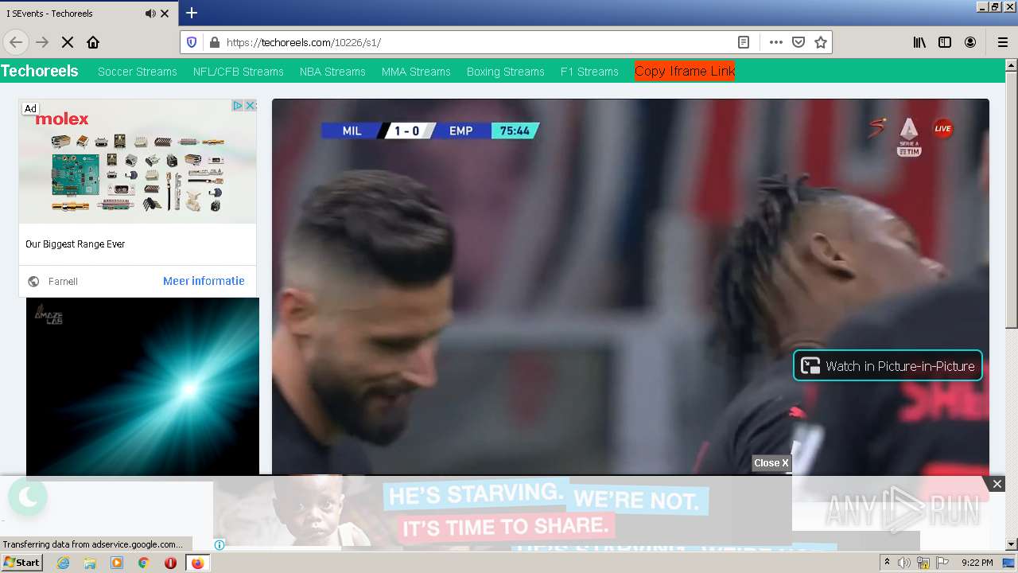Open the Library toolbar button
1018x573 pixels.
click(x=919, y=42)
